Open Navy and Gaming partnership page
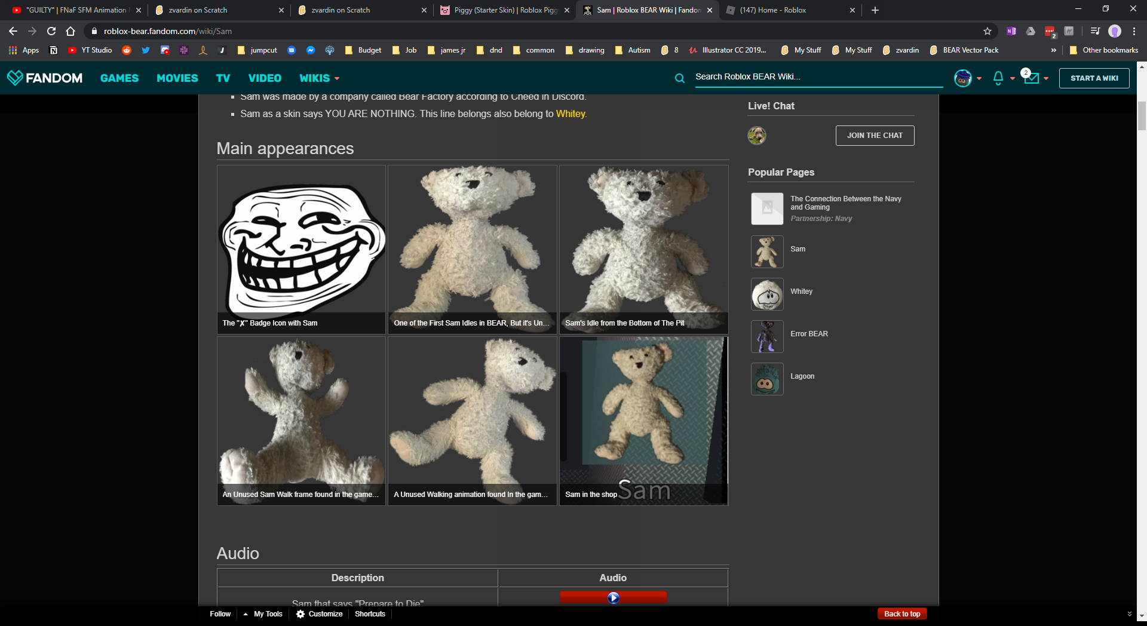The height and width of the screenshot is (626, 1147). pyautogui.click(x=845, y=203)
